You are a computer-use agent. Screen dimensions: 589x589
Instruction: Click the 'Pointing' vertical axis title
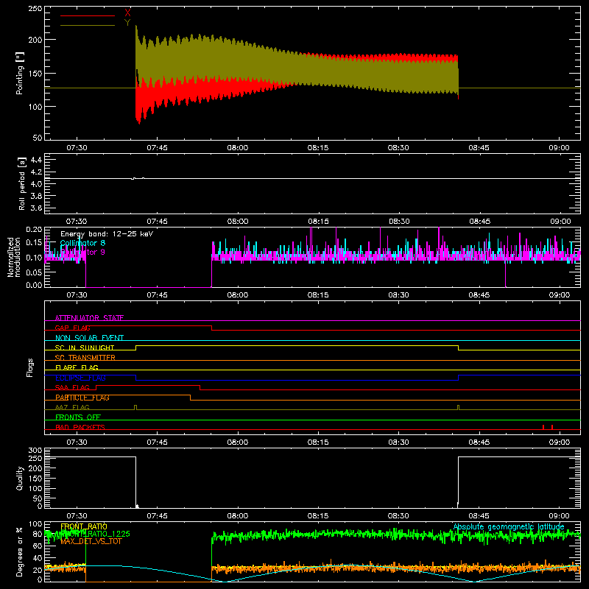(20, 73)
